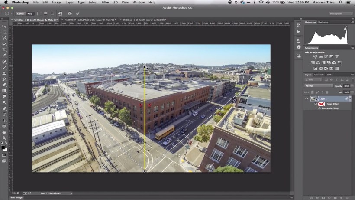Open the Filter menu
The width and height of the screenshot is (355, 200).
click(105, 3)
